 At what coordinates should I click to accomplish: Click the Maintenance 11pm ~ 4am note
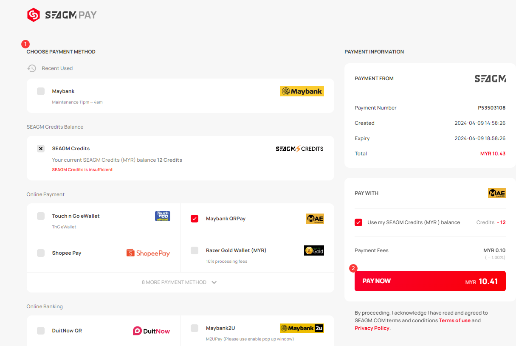pyautogui.click(x=77, y=102)
